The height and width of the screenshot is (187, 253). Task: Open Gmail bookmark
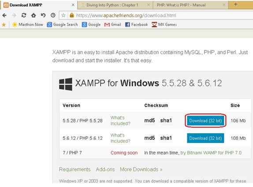(x=113, y=25)
